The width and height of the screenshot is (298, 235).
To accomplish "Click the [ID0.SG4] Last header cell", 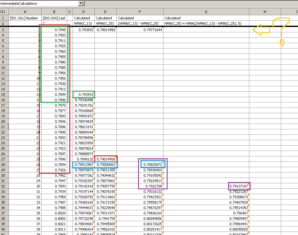I will [x=54, y=18].
